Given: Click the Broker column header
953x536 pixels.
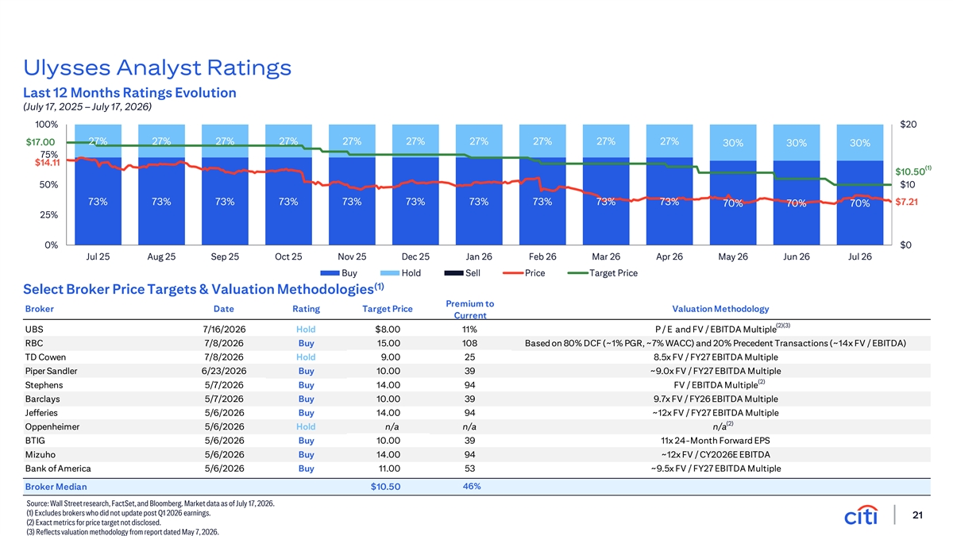Looking at the screenshot, I should coord(40,308).
